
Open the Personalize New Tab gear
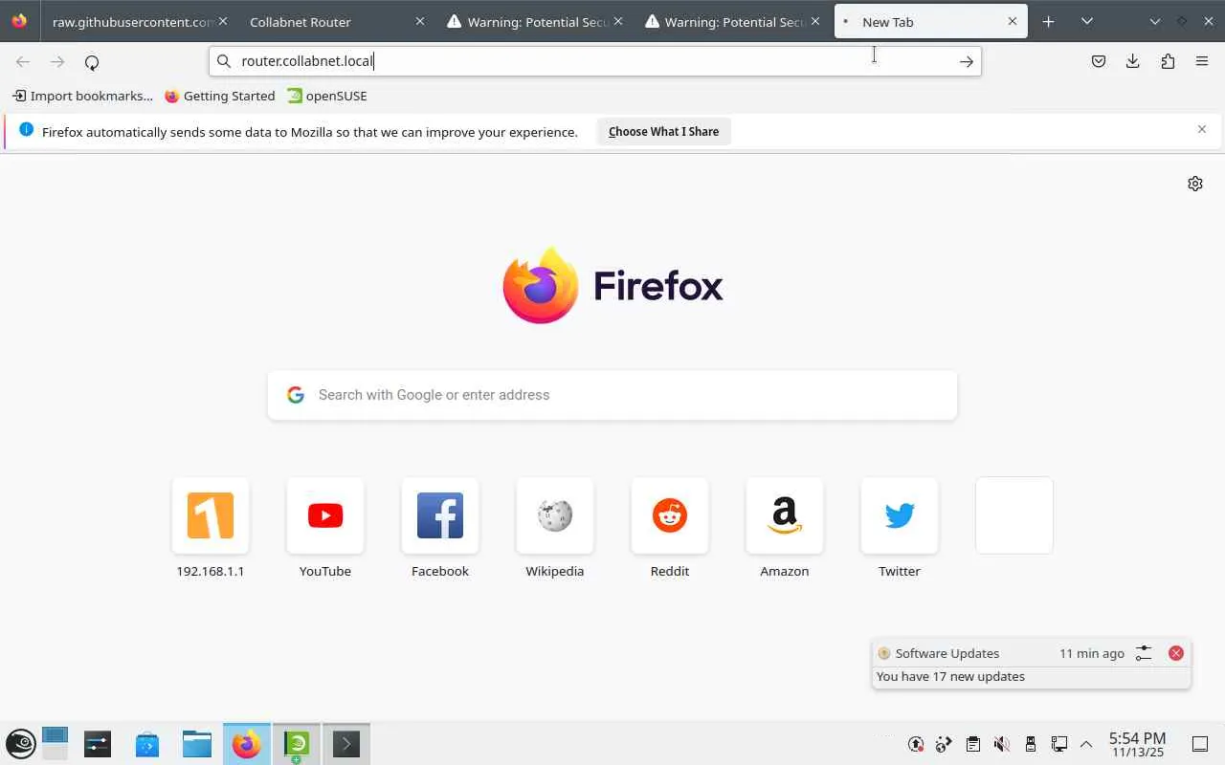[1195, 184]
